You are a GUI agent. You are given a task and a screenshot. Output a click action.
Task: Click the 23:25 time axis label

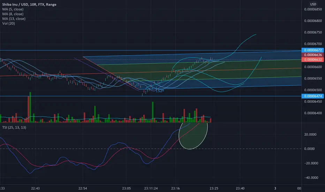coord(214,189)
